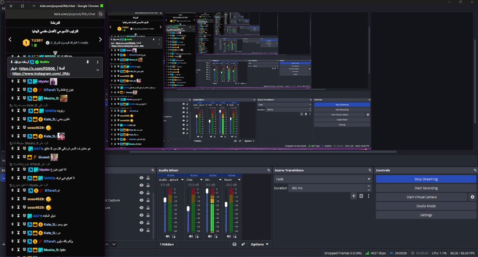The image size is (478, 257).
Task: Open virtual camera settings gear icon
Action: [472, 197]
